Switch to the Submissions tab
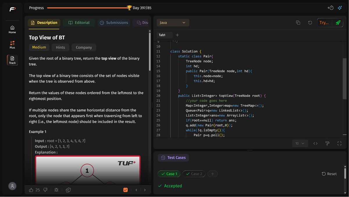 114,23
